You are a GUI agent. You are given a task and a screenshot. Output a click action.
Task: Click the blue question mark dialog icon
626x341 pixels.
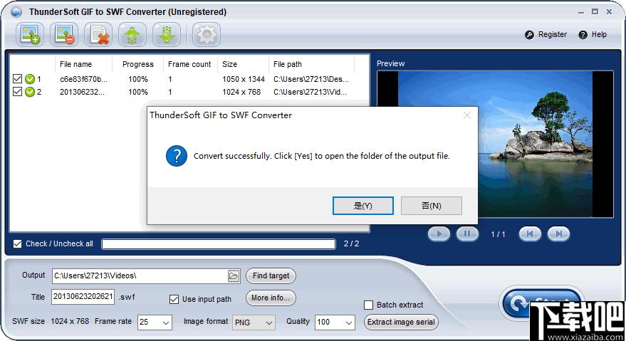click(x=177, y=156)
